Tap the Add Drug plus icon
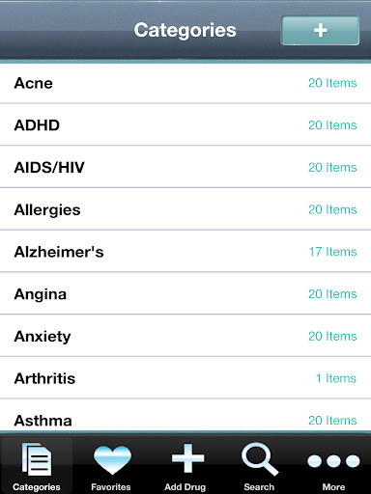The image size is (371, 494). click(x=187, y=458)
